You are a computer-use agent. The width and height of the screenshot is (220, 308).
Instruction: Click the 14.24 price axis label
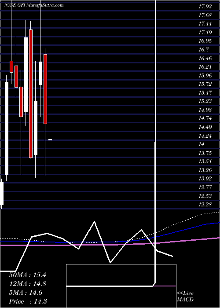tap(205, 136)
